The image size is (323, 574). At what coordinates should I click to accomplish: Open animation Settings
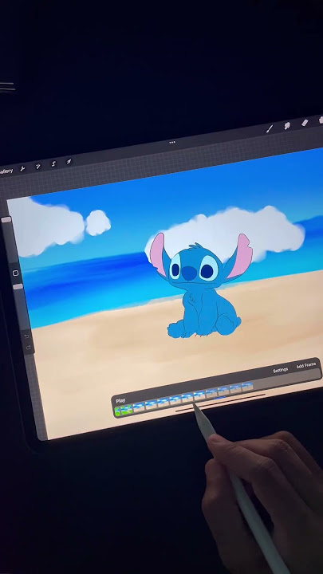click(x=280, y=371)
